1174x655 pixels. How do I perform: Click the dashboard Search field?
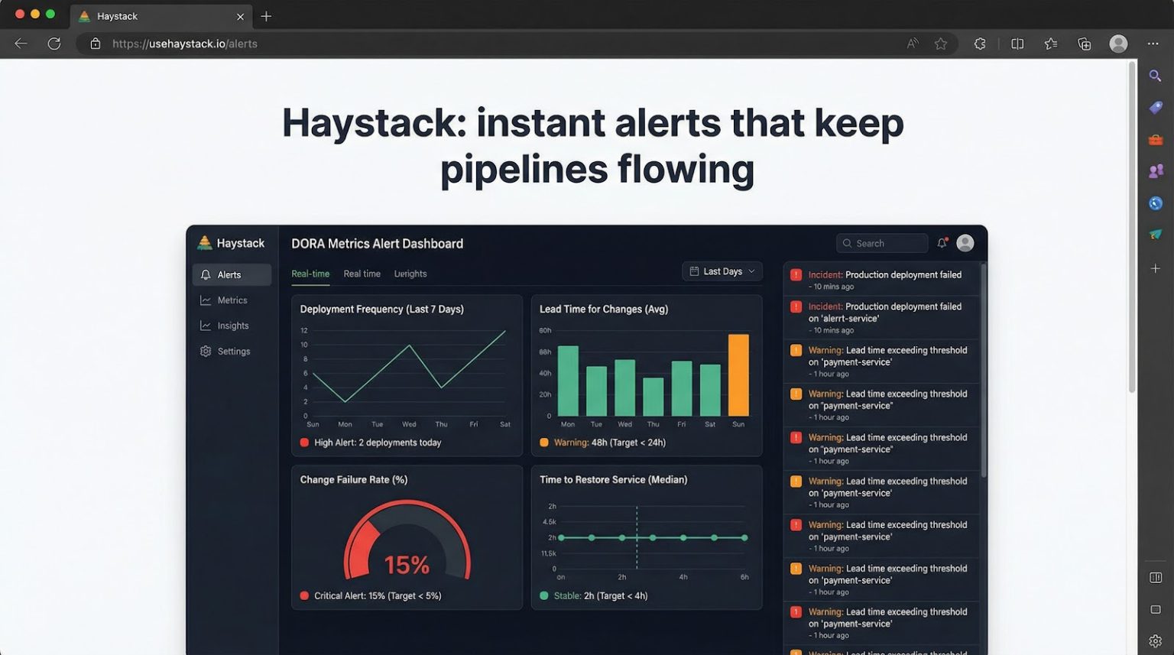(x=883, y=243)
